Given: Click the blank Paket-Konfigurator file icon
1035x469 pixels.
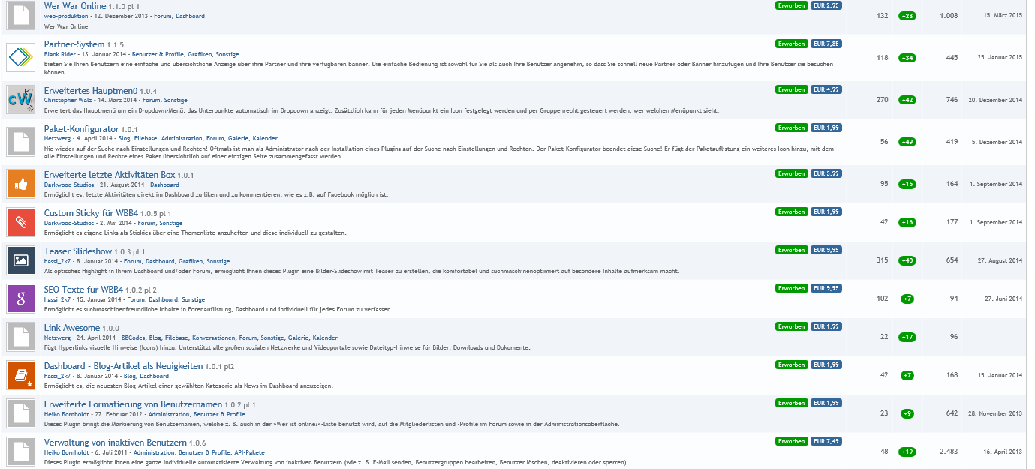Looking at the screenshot, I should tap(22, 141).
